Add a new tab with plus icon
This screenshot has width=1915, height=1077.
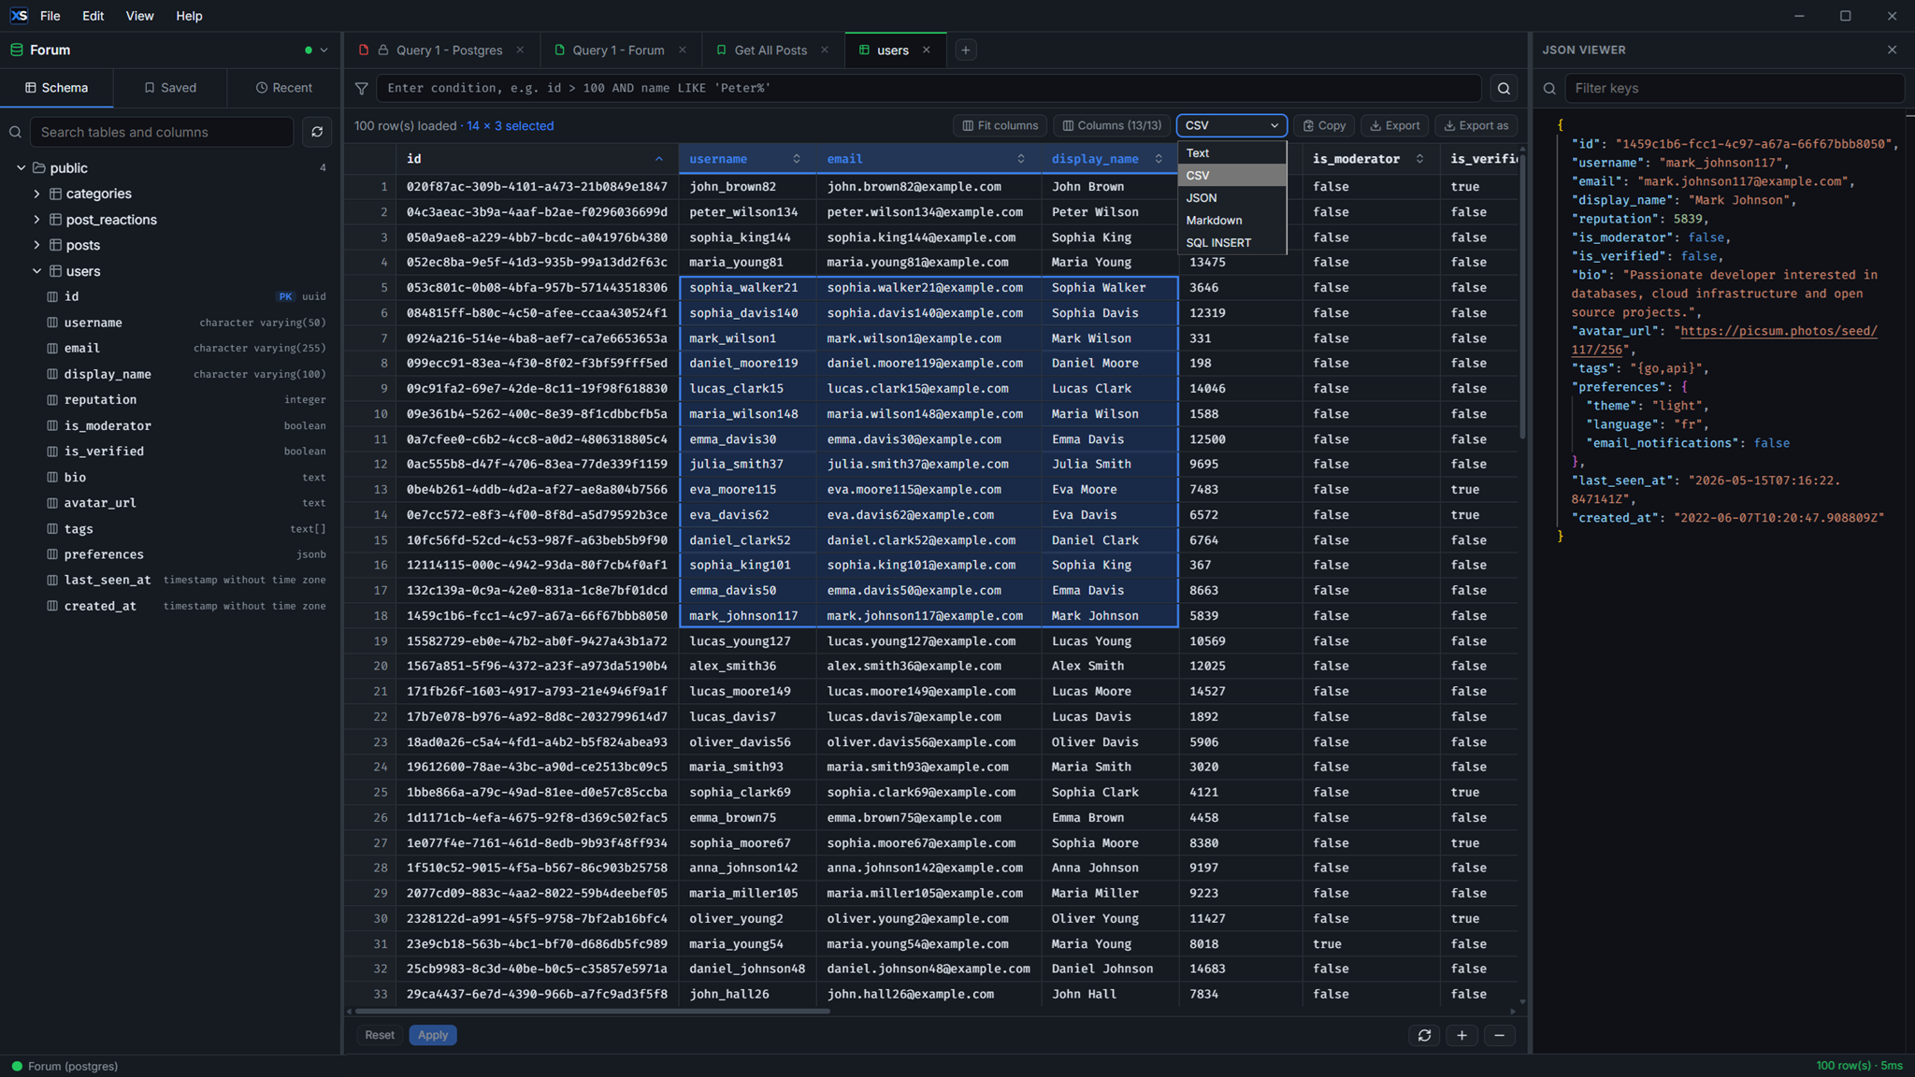(966, 50)
